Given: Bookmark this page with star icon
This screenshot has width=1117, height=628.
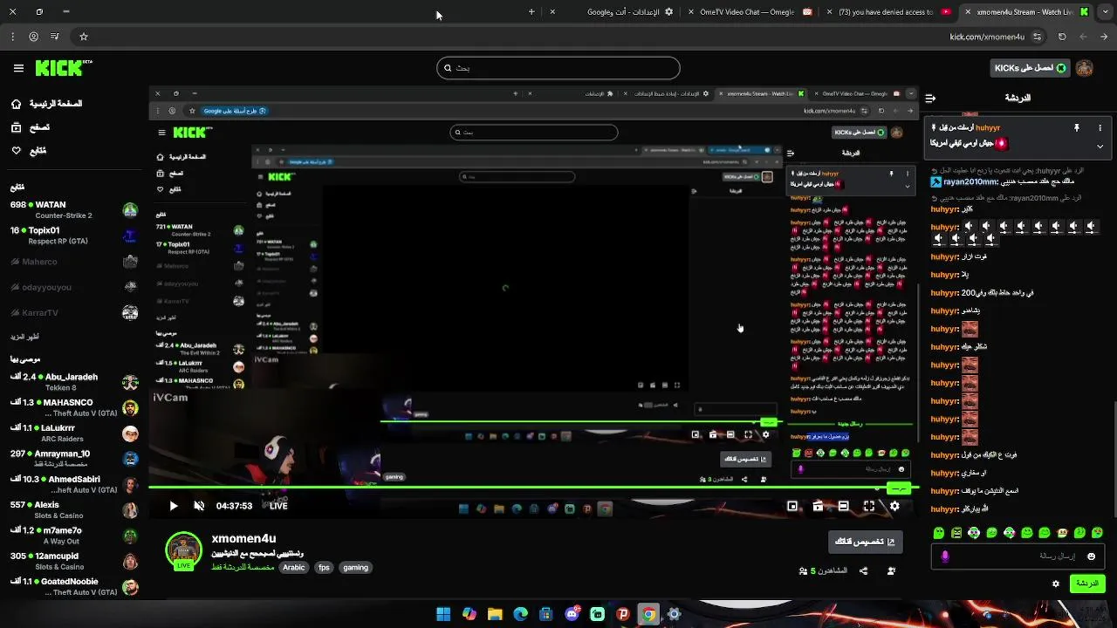Looking at the screenshot, I should [x=84, y=37].
